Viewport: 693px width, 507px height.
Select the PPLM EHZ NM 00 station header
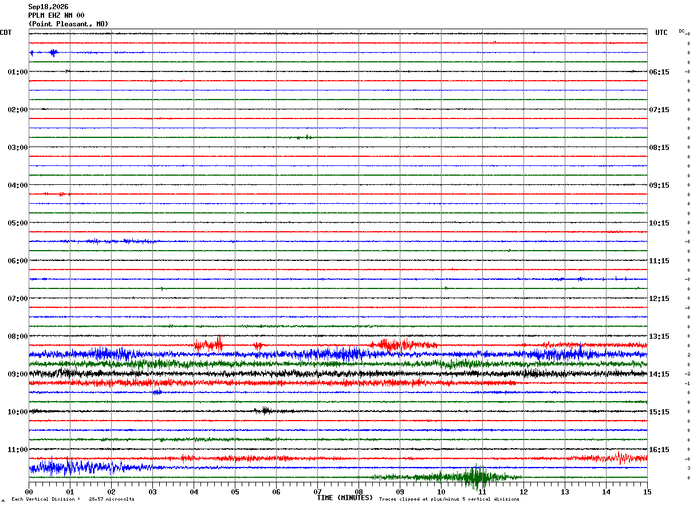[x=56, y=15]
